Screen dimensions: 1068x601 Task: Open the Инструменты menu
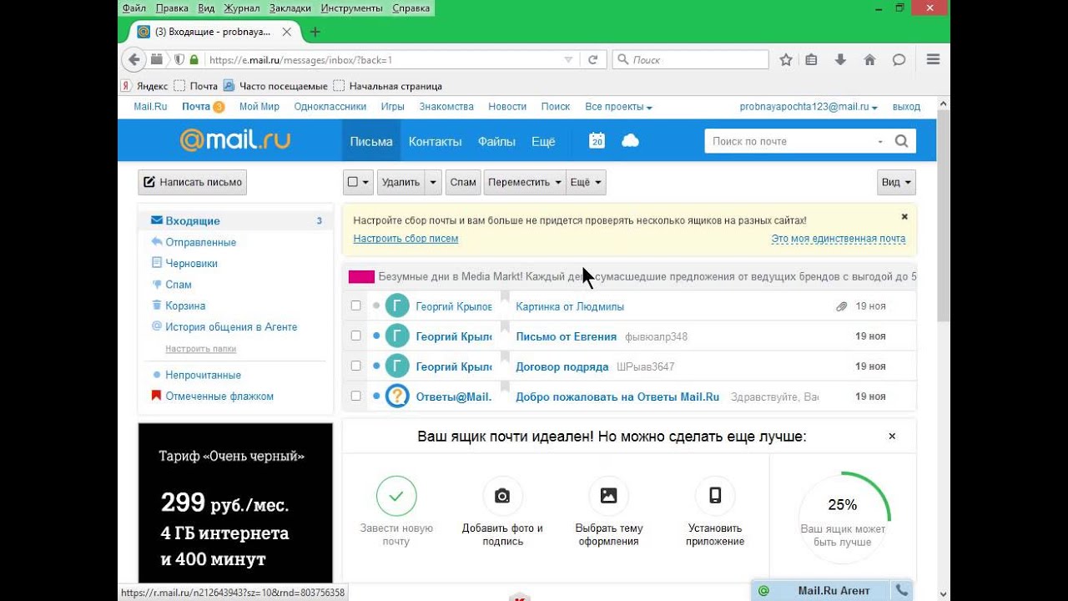tap(351, 8)
